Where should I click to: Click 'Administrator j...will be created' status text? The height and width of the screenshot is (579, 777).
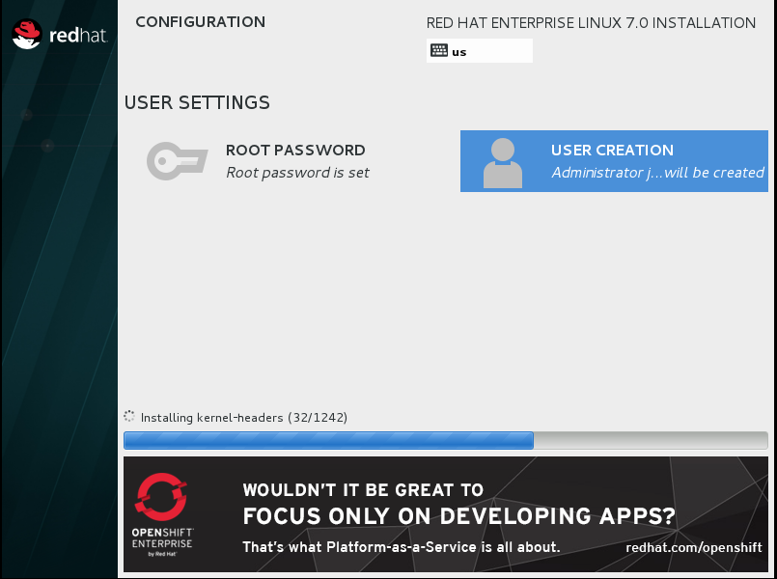pos(657,173)
